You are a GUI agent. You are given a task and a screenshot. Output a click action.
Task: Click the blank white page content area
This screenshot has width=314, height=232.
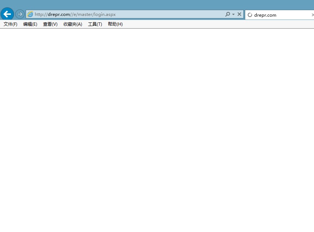pyautogui.click(x=157, y=127)
